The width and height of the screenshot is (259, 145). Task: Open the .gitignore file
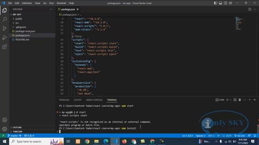pos(32,27)
